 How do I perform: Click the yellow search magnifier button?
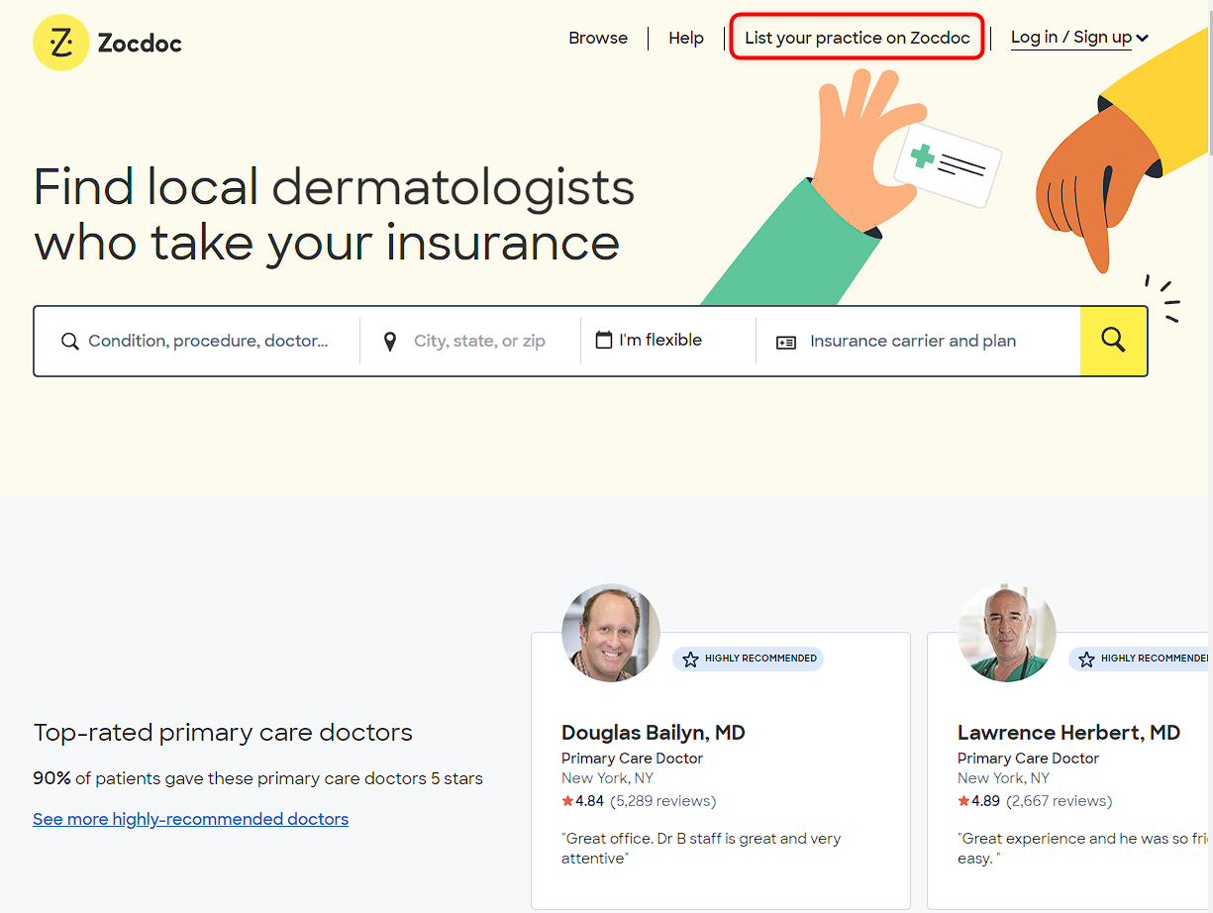(x=1113, y=341)
